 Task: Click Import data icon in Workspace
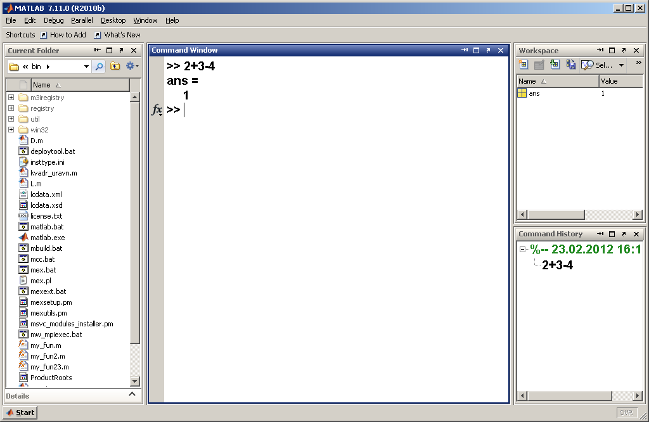[x=555, y=65]
